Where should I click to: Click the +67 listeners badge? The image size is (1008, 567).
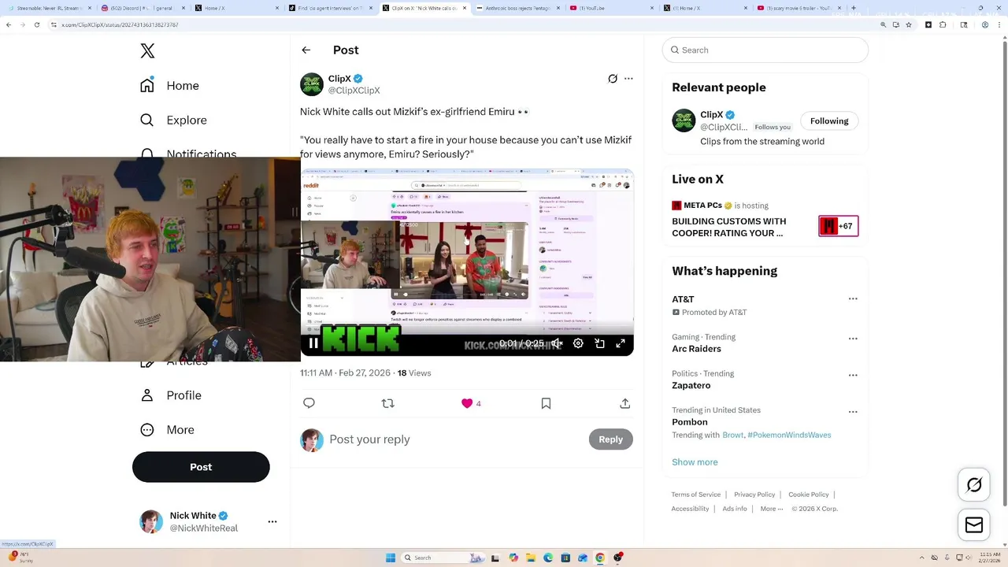click(839, 226)
